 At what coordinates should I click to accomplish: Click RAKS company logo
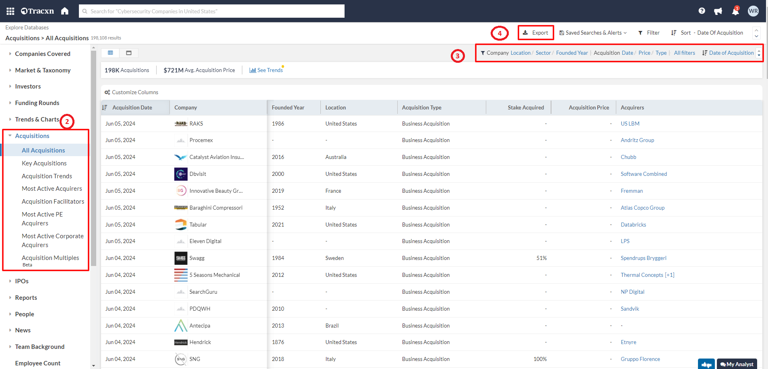(181, 124)
